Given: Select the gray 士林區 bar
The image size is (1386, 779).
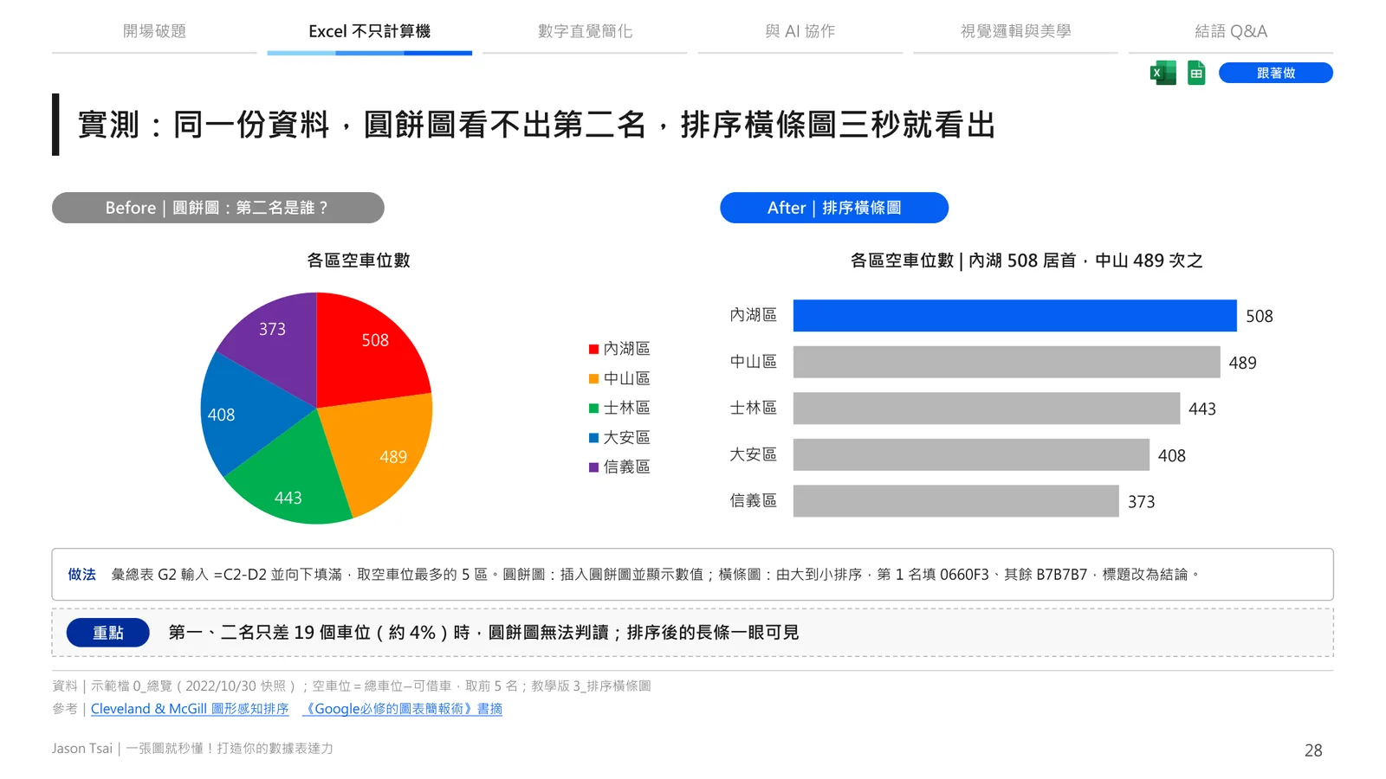Looking at the screenshot, I should coord(987,409).
